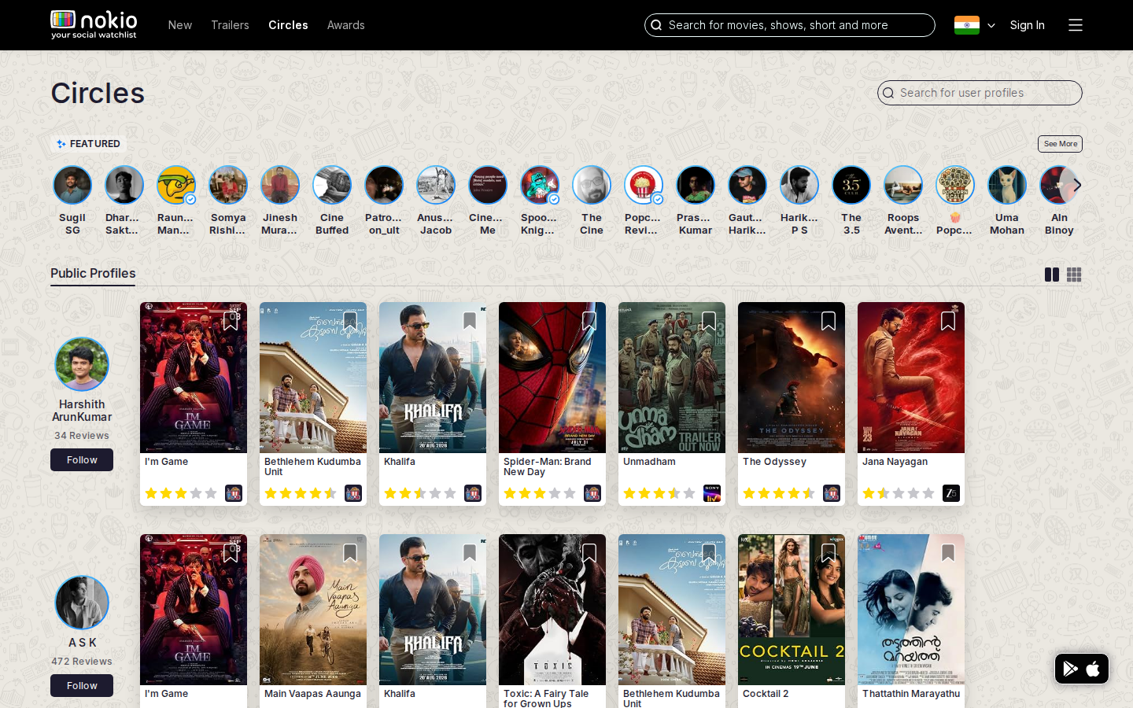The height and width of the screenshot is (708, 1133).
Task: Click A S K's 472 Reviews count
Action: tap(82, 662)
